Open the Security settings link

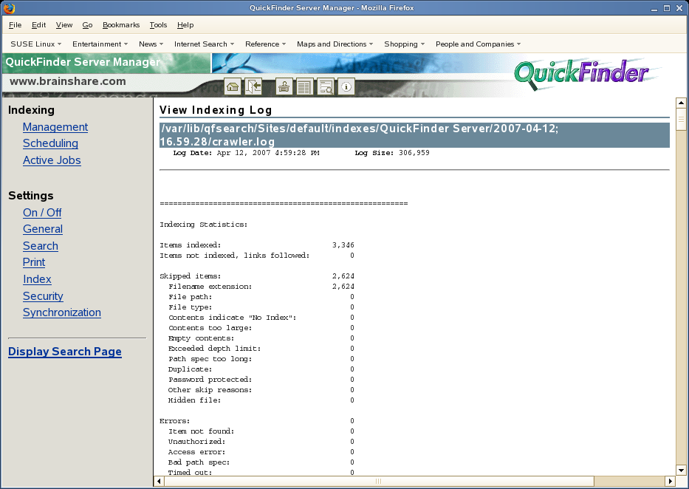[43, 296]
